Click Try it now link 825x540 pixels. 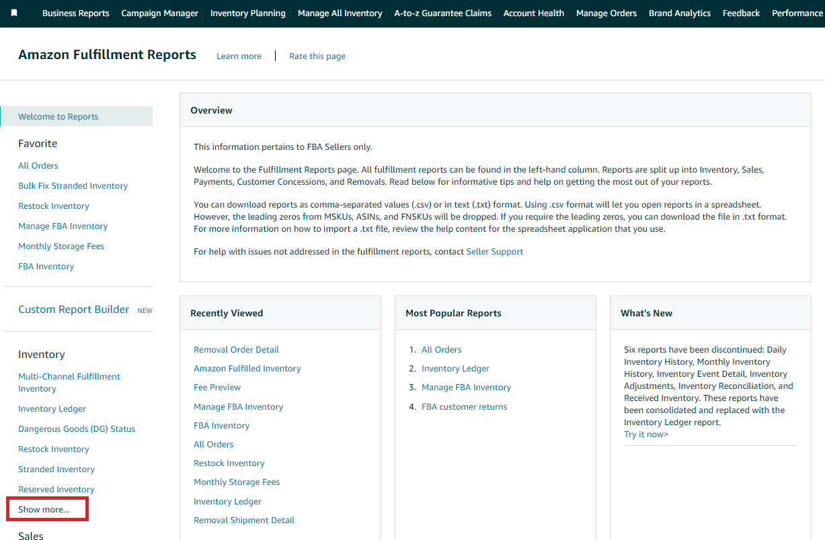tap(646, 435)
